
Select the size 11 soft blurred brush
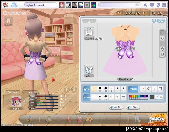117,89
